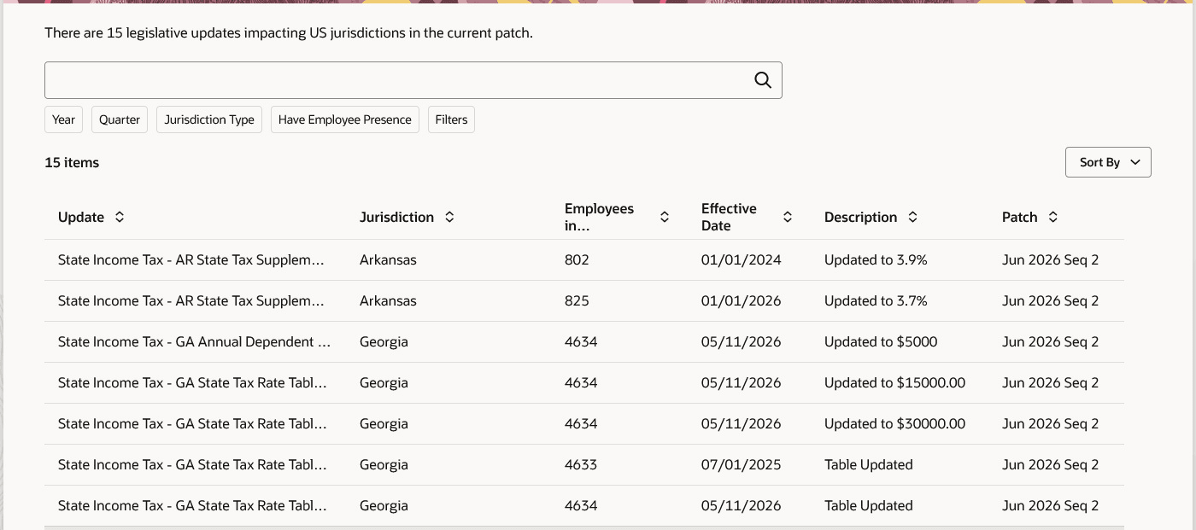
Task: Click the Update column header
Action: (81, 217)
